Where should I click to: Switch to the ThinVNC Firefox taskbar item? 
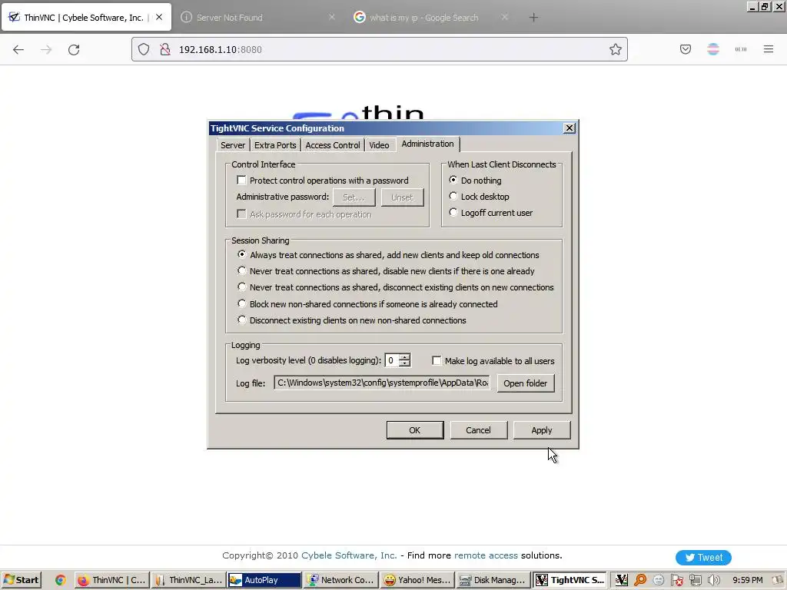[x=112, y=580]
